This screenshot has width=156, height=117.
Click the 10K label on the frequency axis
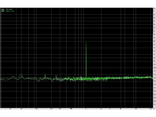pos(136,109)
